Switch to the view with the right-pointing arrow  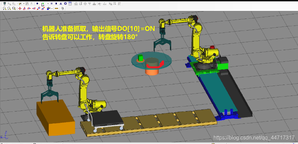pyautogui.click(x=29, y=9)
